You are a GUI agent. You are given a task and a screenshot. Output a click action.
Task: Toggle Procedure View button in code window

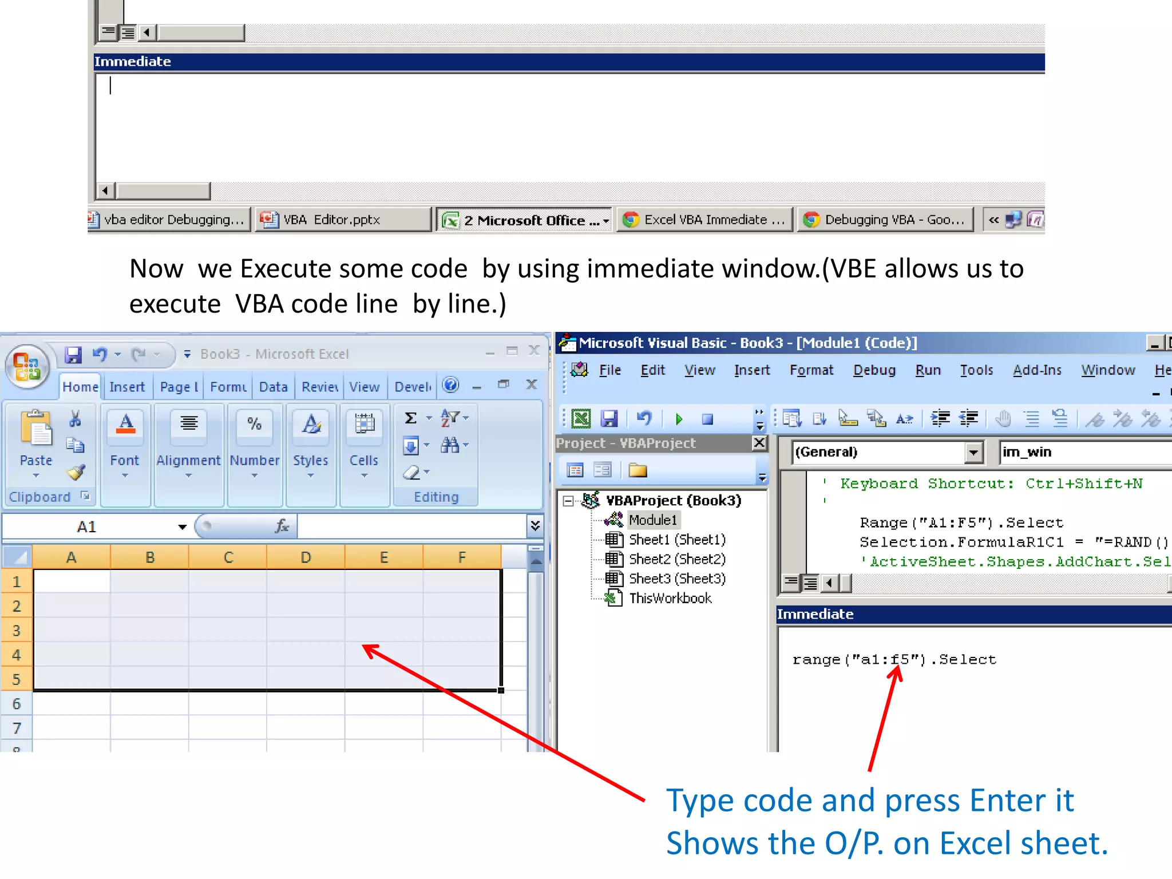tap(791, 583)
